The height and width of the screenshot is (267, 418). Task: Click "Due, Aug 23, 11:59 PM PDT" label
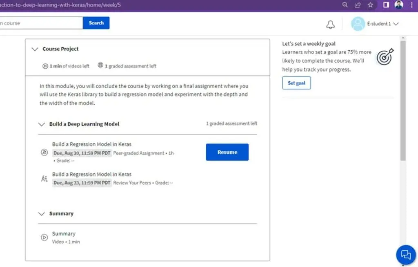[82, 183]
